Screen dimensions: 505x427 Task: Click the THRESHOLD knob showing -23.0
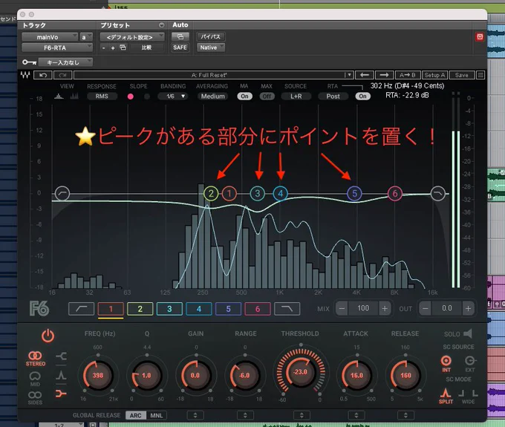click(x=300, y=371)
